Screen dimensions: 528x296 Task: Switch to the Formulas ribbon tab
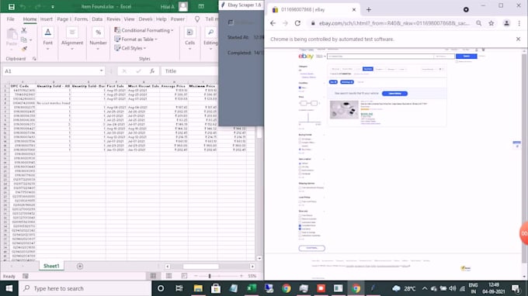click(x=81, y=19)
